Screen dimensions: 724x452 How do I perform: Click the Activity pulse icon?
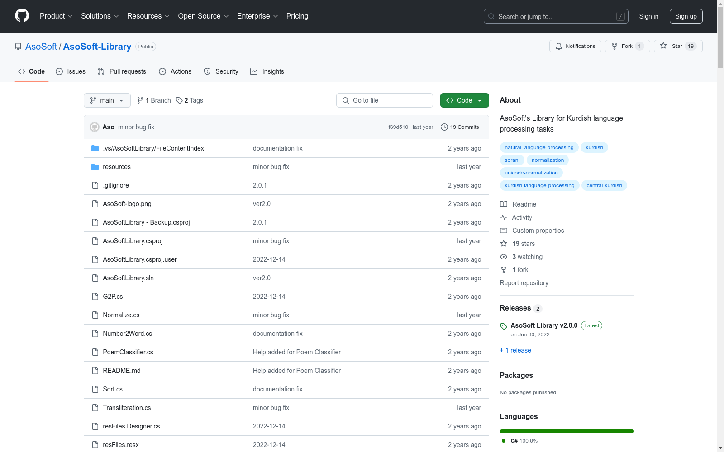(504, 217)
